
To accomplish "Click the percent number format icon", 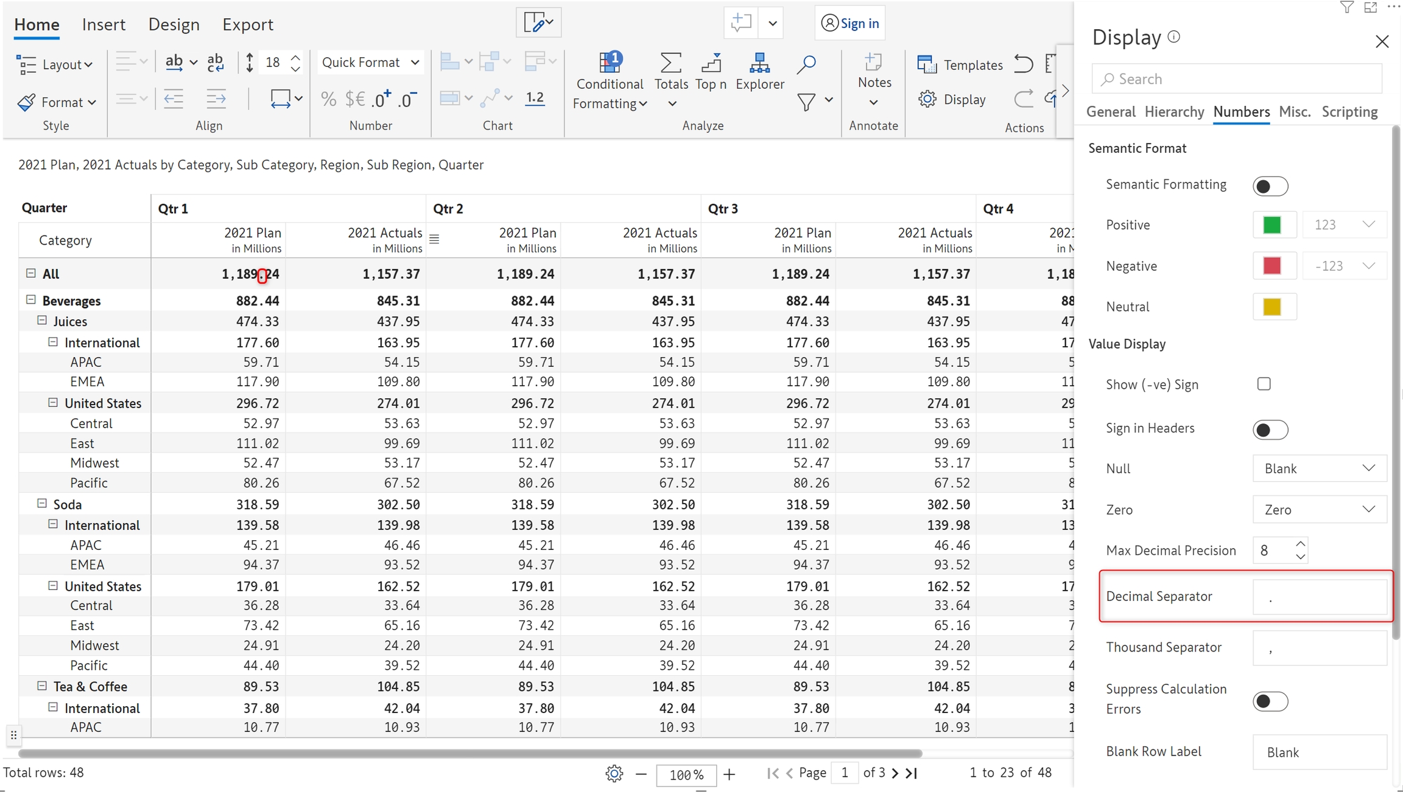I will coord(328,99).
